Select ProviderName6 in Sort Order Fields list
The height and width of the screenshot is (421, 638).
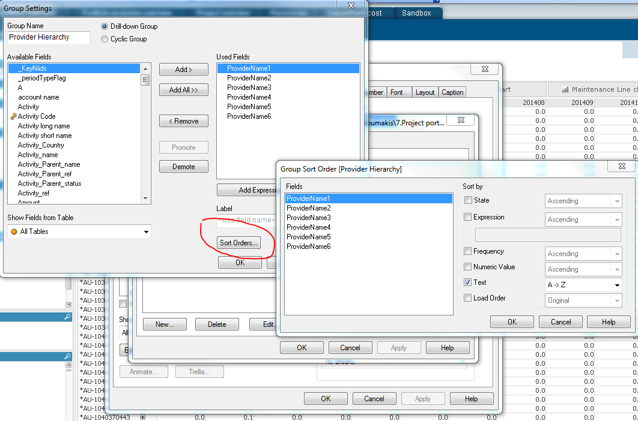click(x=369, y=246)
